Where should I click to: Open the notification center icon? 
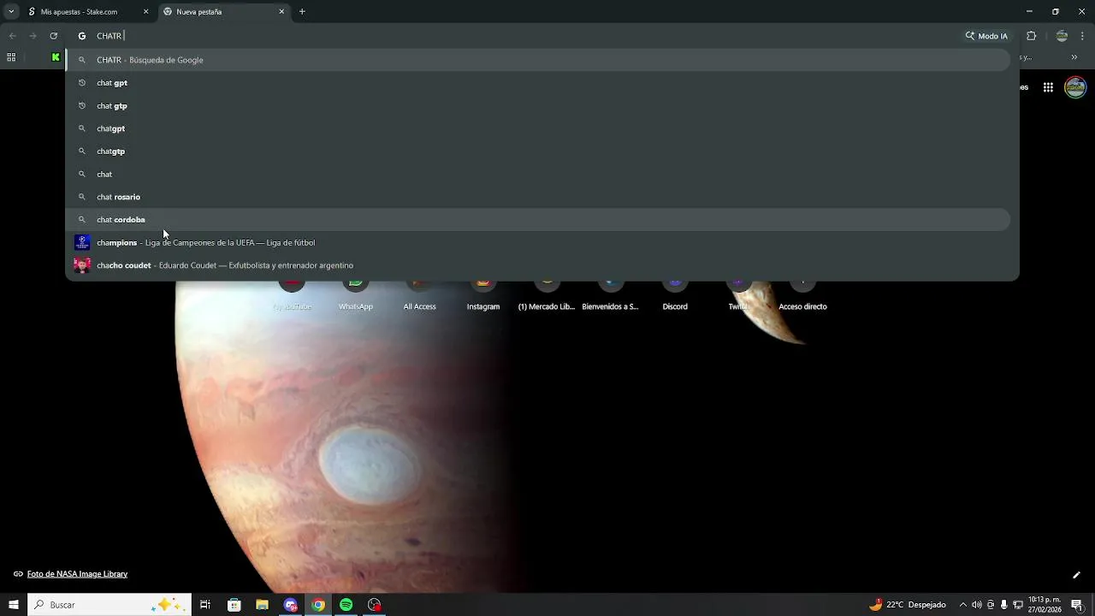point(1077,605)
